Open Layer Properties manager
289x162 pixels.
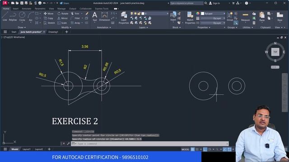(x=124, y=18)
